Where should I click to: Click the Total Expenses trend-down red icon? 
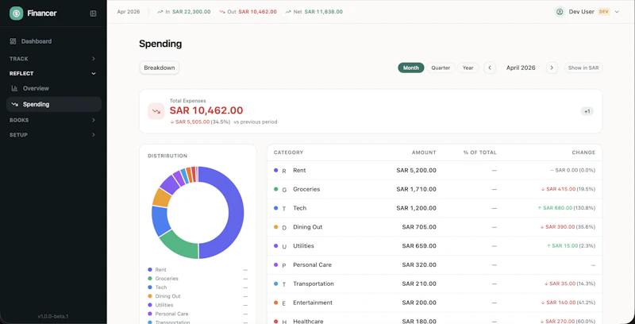coord(156,111)
